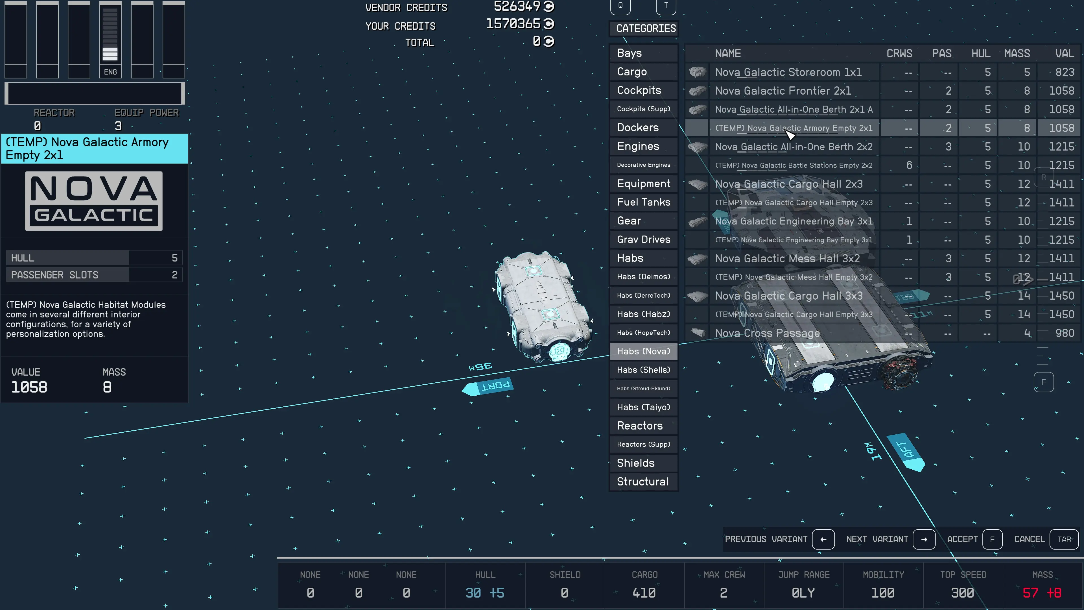Viewport: 1084px width, 610px height.
Task: Open the Engines category
Action: pyautogui.click(x=644, y=146)
